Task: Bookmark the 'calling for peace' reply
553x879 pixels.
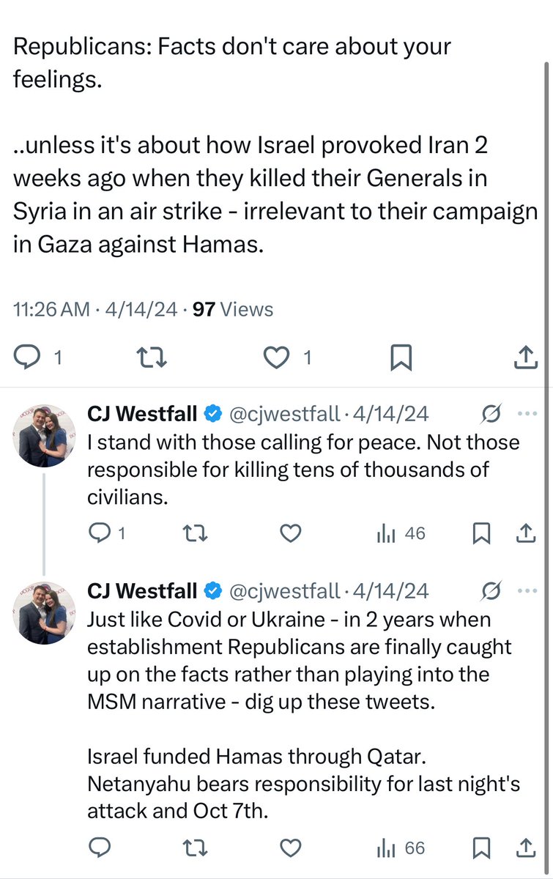Action: 481,534
